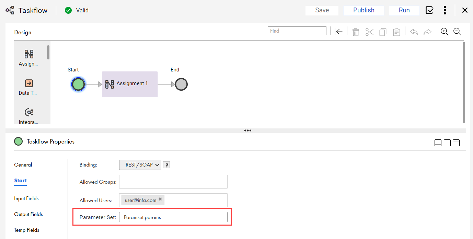473x239 pixels.
Task: Click the scissors cut icon
Action: point(369,32)
